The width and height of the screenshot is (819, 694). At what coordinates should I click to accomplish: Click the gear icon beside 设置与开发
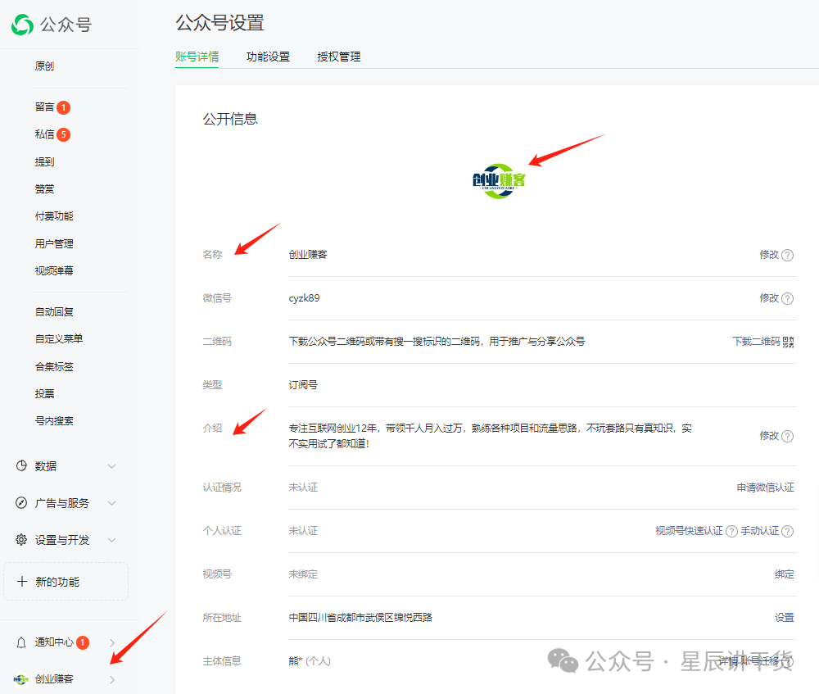(22, 539)
